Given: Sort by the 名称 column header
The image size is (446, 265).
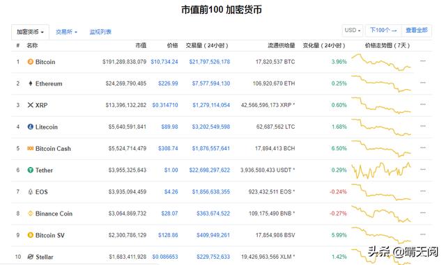Looking at the screenshot, I should coord(32,45).
